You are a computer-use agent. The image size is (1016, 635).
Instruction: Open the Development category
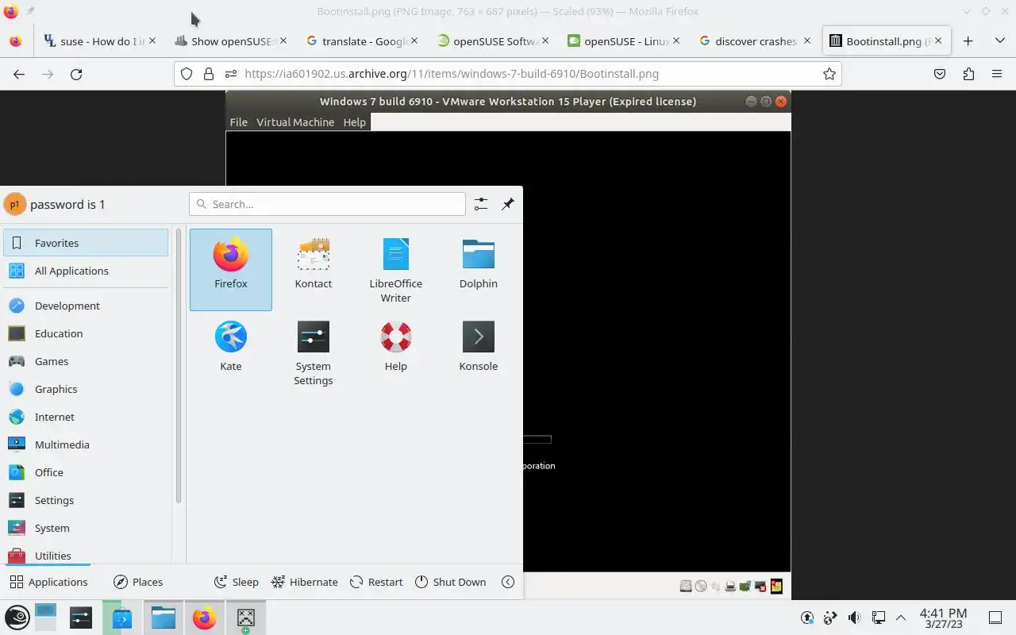(86, 306)
